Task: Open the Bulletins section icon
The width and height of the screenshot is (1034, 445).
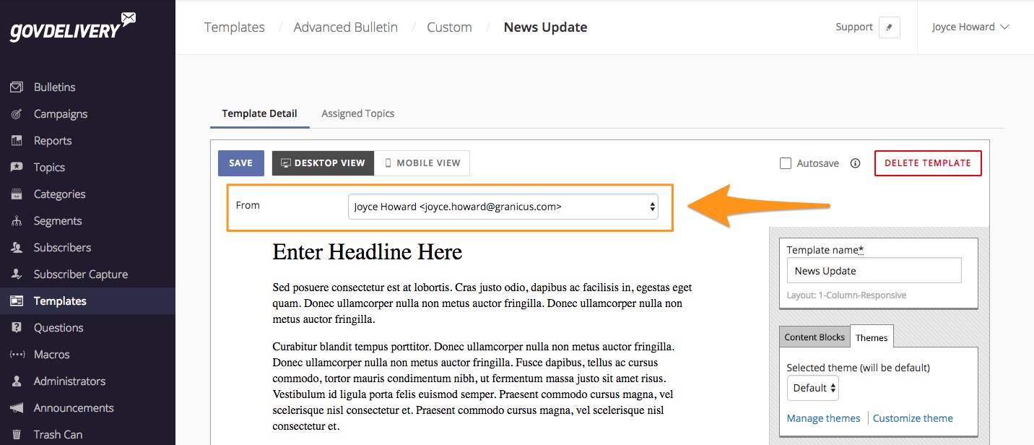Action: tap(18, 87)
